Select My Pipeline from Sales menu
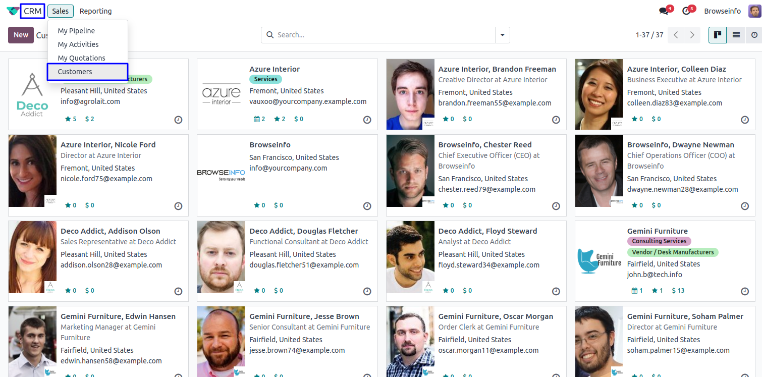The image size is (762, 377). coord(76,31)
